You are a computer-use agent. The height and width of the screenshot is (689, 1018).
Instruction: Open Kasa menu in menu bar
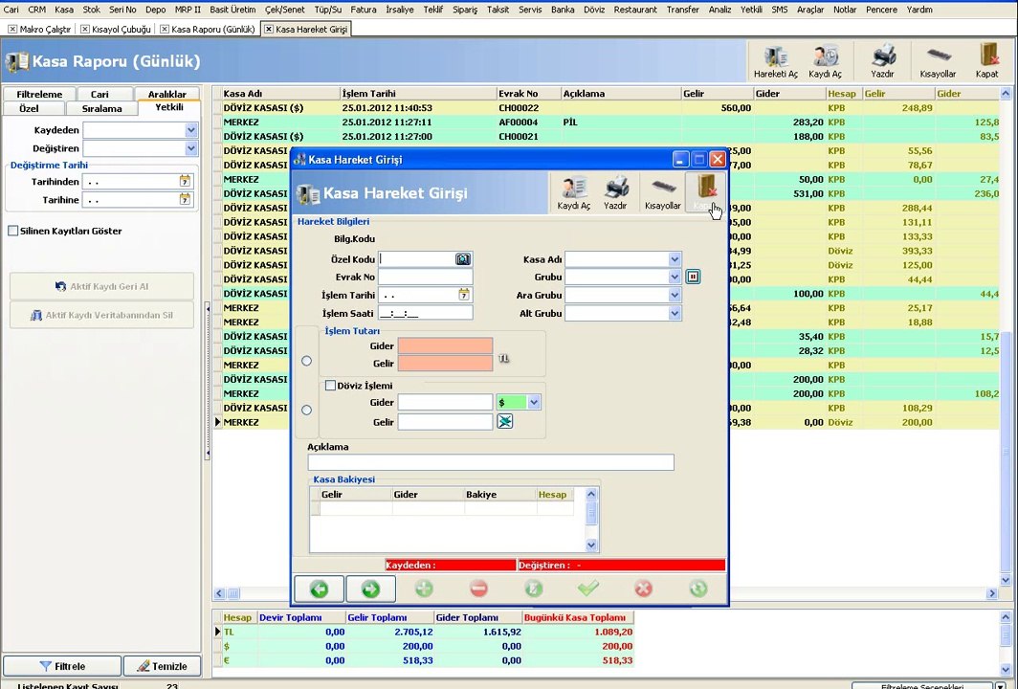pyautogui.click(x=63, y=10)
